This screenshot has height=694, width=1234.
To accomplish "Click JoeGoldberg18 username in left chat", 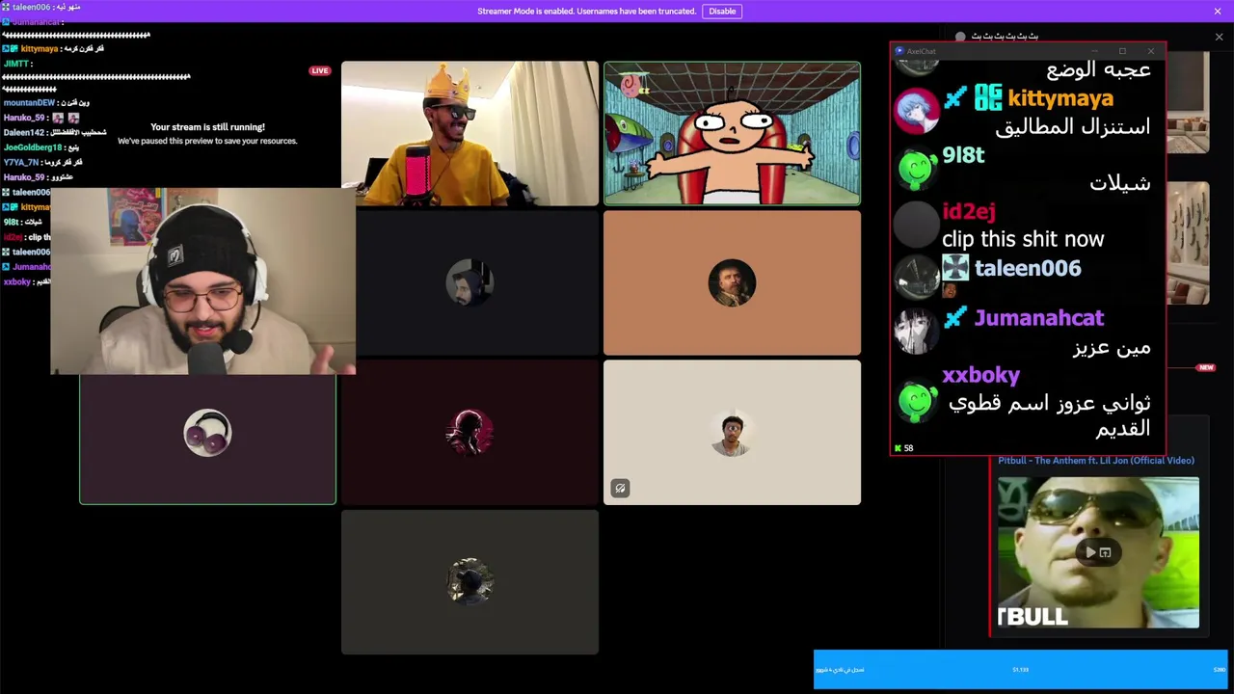I will [33, 147].
